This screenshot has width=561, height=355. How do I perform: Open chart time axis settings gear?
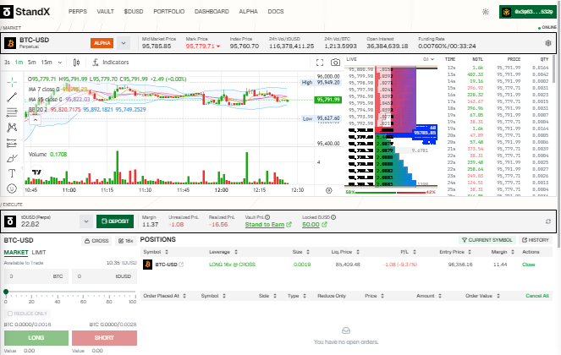pos(329,190)
